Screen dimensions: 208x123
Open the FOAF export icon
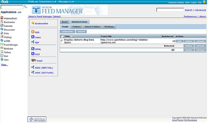click(33, 60)
